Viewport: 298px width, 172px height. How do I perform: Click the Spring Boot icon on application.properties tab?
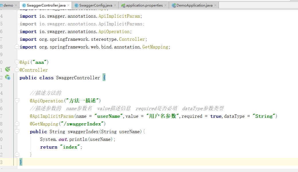(x=123, y=5)
